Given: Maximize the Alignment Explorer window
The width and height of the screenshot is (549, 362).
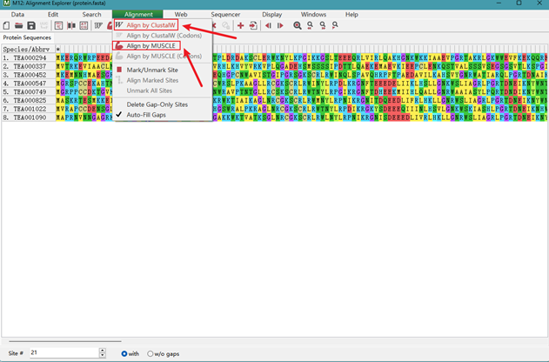Looking at the screenshot, I should coord(519,3).
